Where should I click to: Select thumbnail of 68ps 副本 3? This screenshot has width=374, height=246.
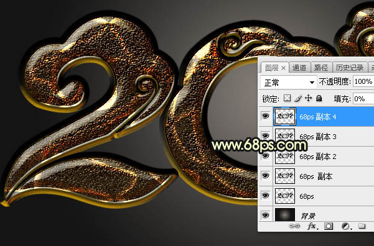(285, 137)
